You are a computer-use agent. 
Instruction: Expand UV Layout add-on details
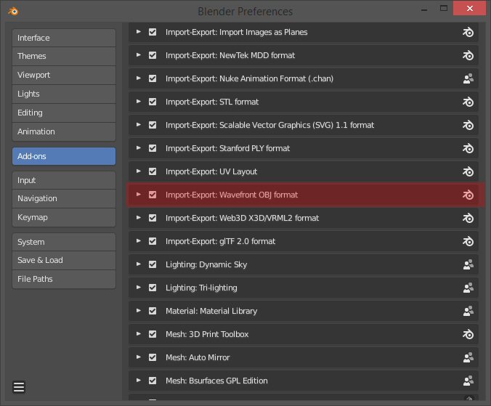click(139, 171)
